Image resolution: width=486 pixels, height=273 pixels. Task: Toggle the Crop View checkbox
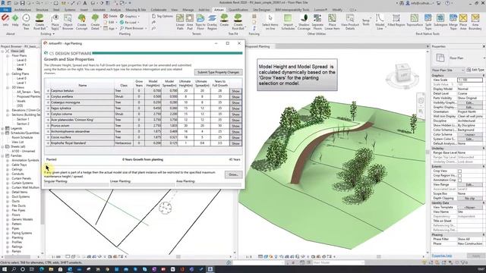(x=459, y=171)
